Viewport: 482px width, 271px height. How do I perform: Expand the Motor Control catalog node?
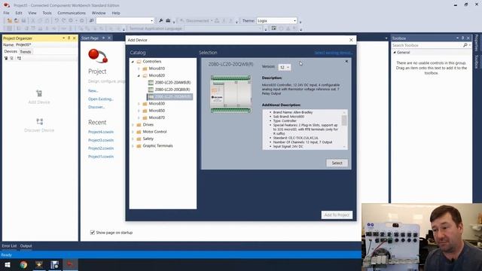(133, 132)
